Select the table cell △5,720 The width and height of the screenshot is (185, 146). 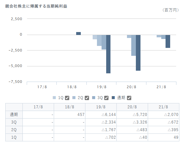132,115
